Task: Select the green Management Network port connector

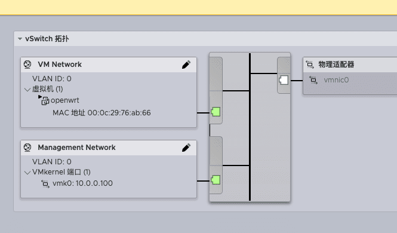Action: [216, 180]
